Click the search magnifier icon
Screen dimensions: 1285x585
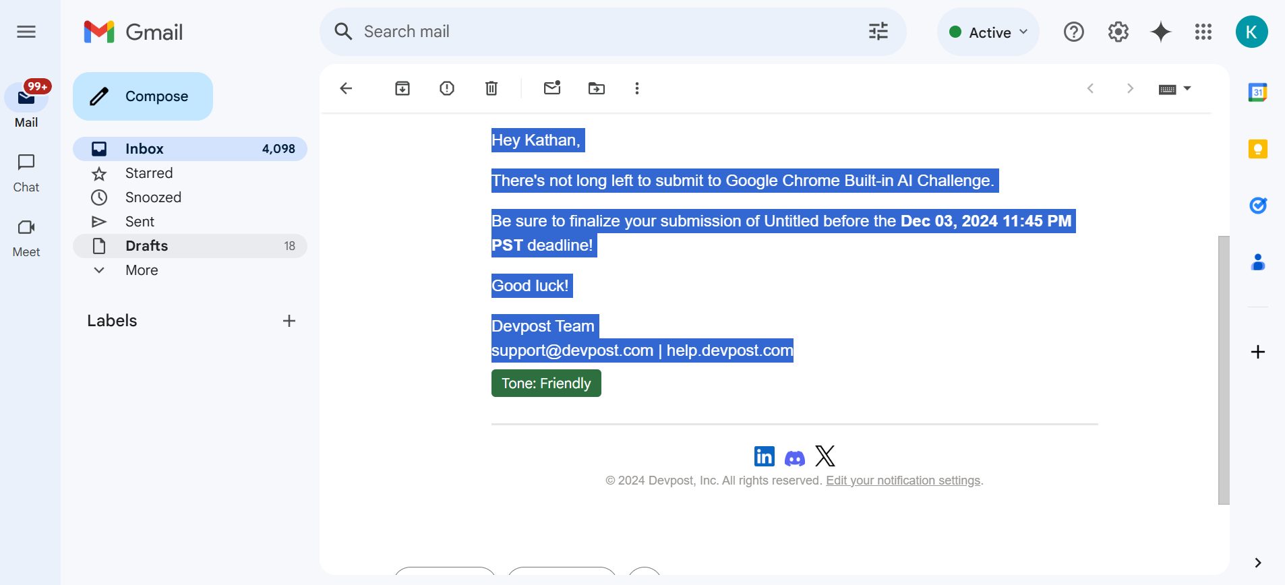[x=343, y=32]
